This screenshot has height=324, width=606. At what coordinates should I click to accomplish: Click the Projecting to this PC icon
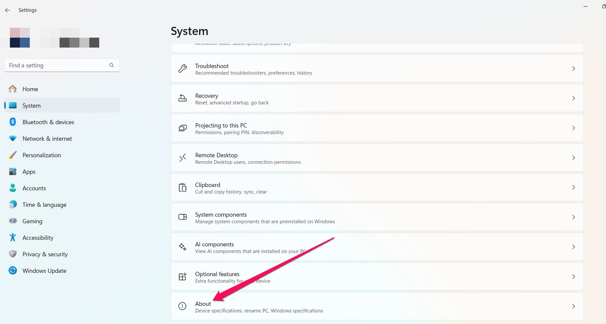pyautogui.click(x=183, y=128)
